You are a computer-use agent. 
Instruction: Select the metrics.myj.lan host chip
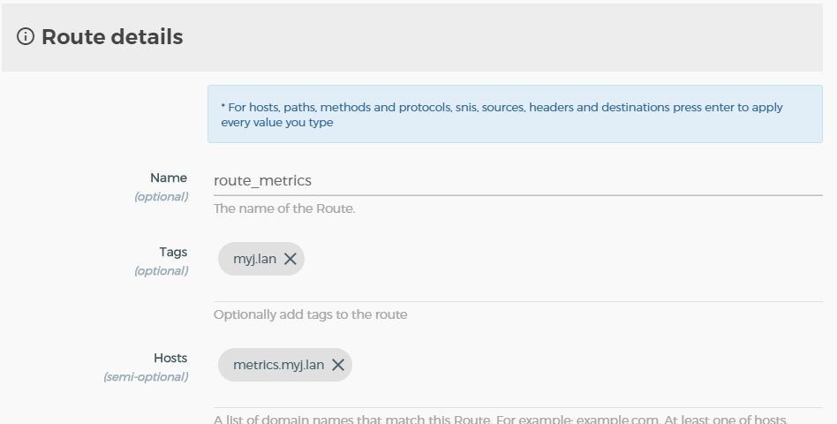(278, 365)
